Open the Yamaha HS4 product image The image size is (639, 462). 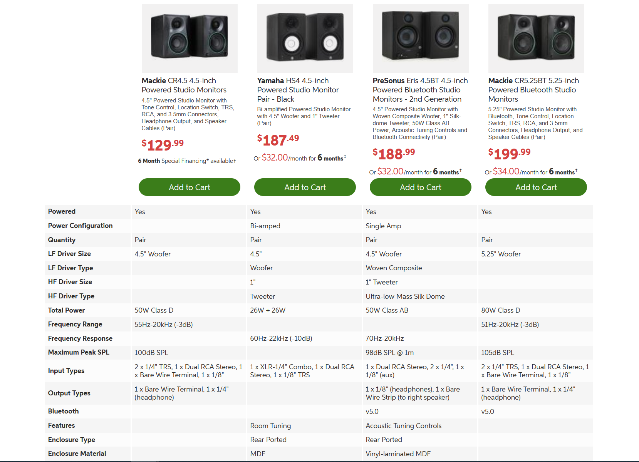click(305, 38)
